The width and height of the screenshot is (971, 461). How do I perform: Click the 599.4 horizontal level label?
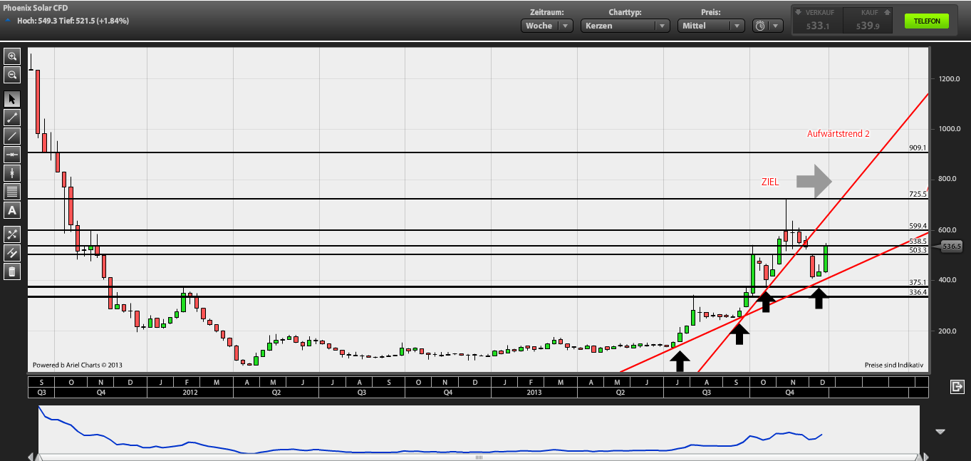point(918,225)
